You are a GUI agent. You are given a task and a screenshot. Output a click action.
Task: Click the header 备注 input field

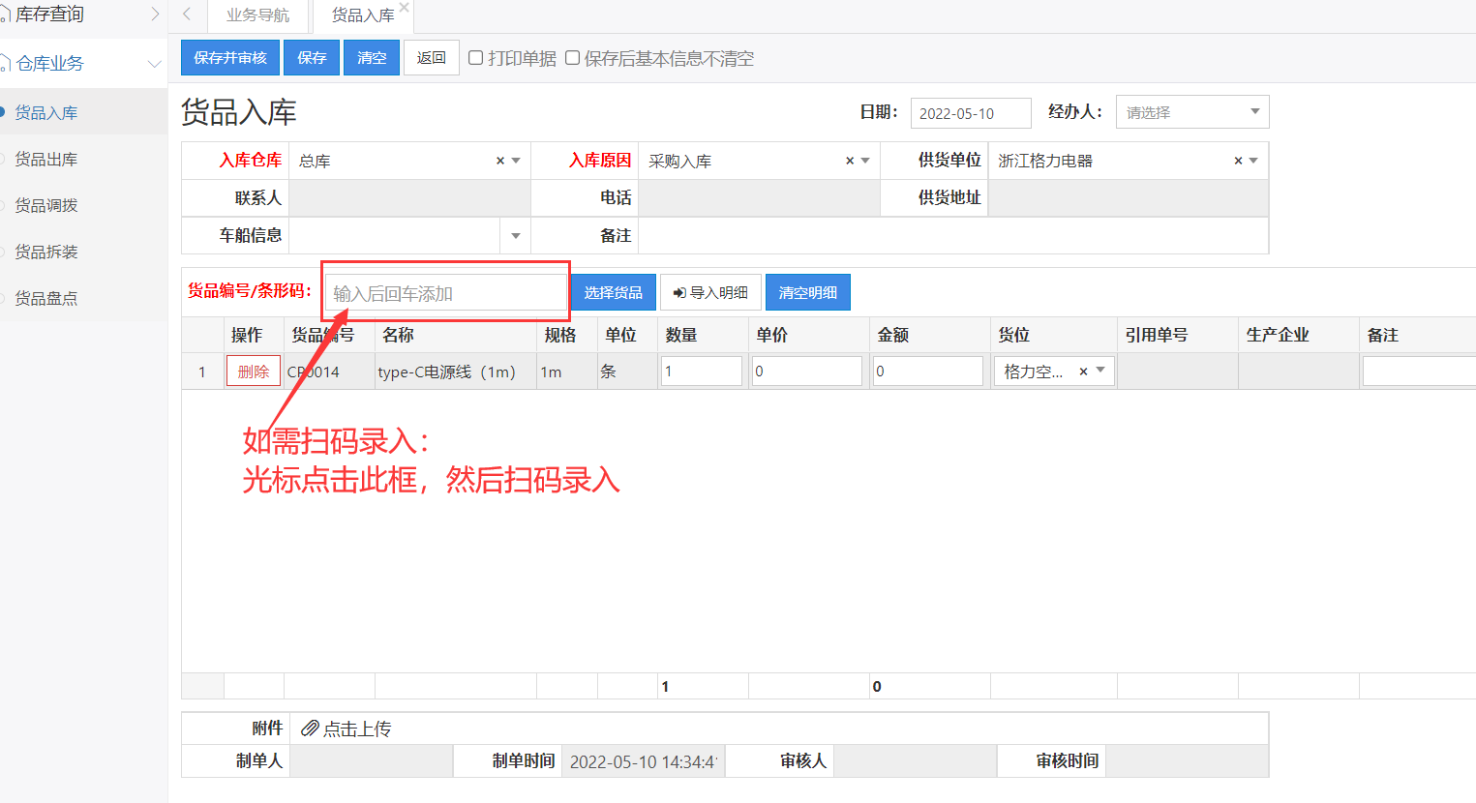[x=953, y=235]
